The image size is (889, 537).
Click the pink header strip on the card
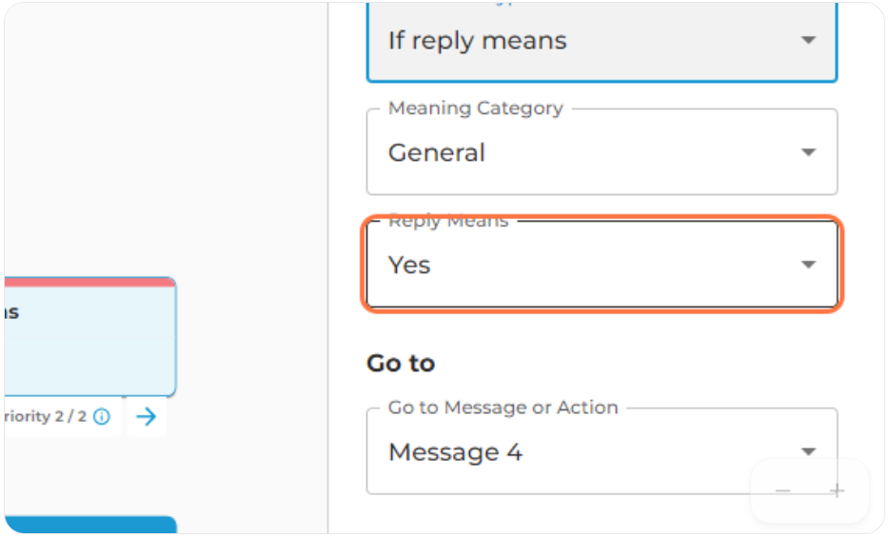click(x=90, y=282)
